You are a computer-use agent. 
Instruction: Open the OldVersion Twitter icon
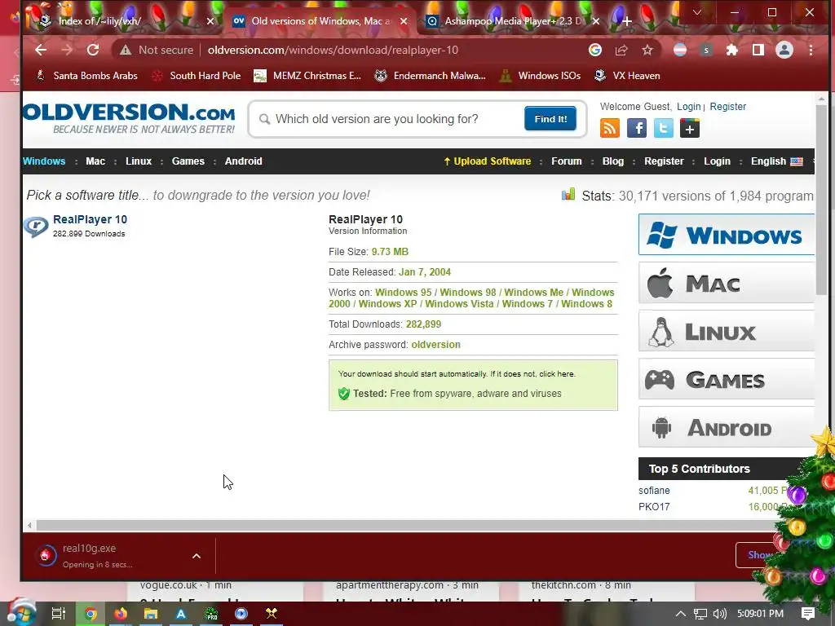pos(663,128)
